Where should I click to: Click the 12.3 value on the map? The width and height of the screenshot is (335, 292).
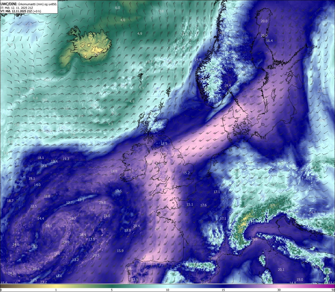tap(81, 200)
